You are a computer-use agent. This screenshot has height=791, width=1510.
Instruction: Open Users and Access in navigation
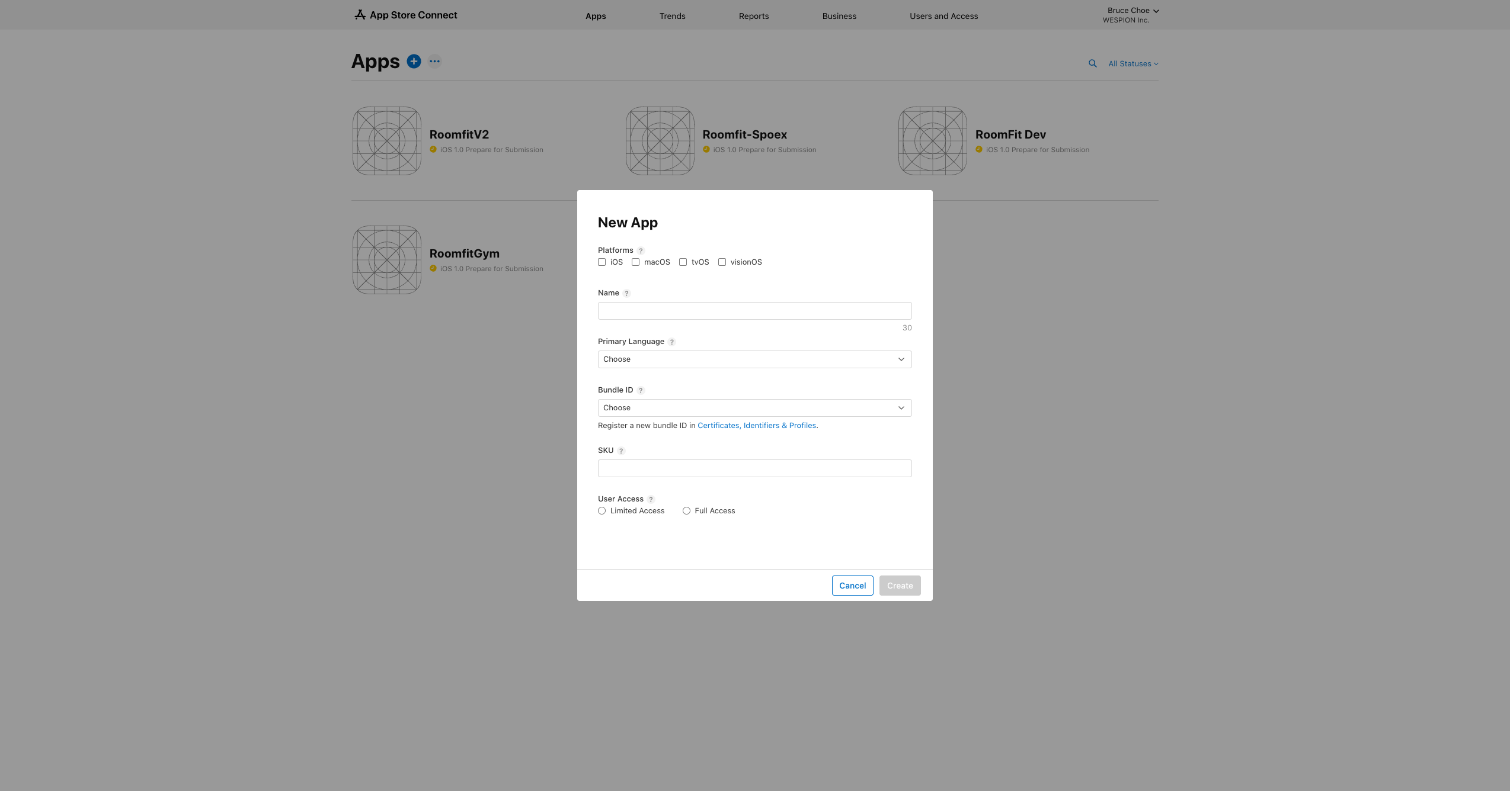[x=943, y=16]
